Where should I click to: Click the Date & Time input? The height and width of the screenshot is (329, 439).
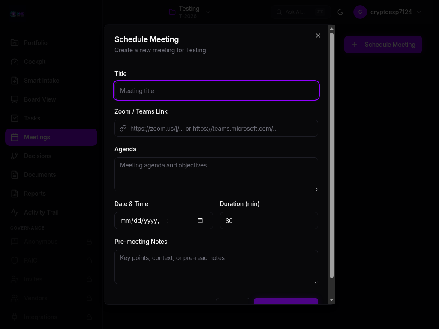(163, 221)
